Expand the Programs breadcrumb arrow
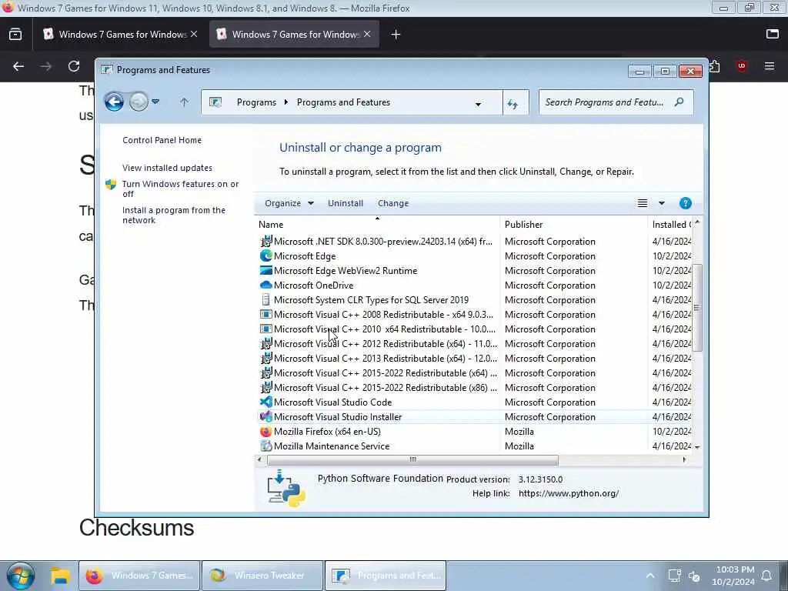Screen dimensions: 788x591 (286, 102)
